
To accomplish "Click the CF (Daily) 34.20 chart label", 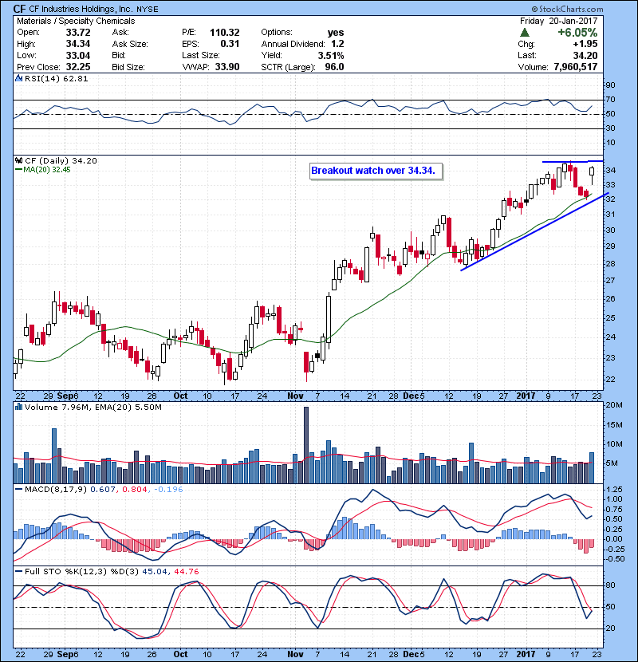I will point(61,161).
